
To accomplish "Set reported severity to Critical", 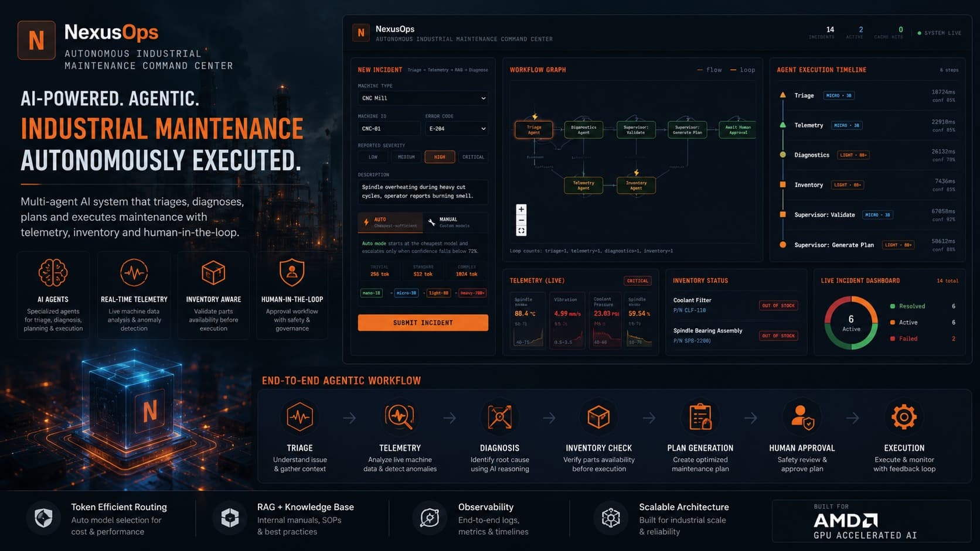I will tap(473, 157).
